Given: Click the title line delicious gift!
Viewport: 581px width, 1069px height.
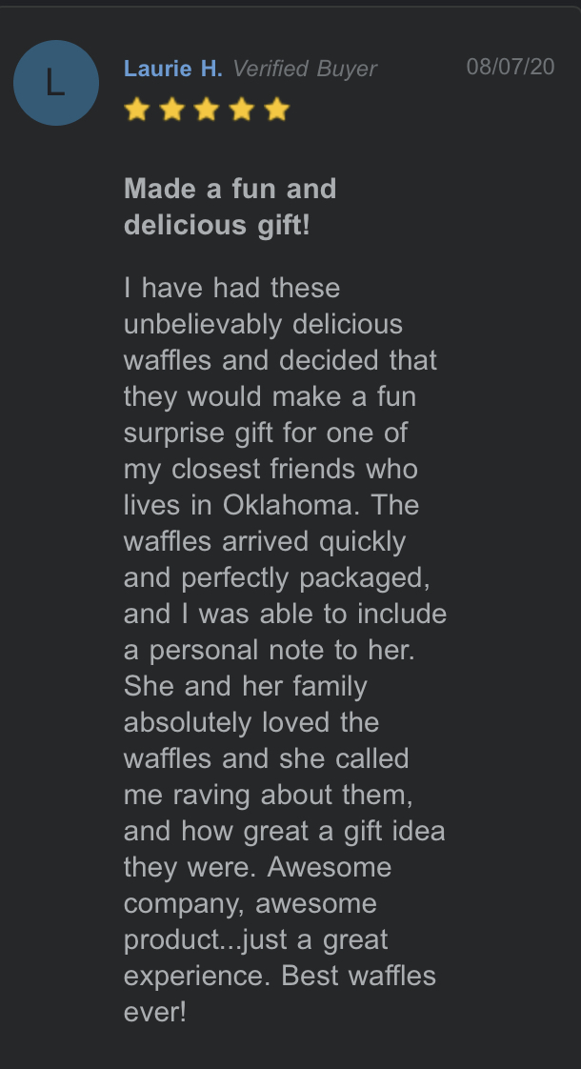Looking at the screenshot, I should click(x=217, y=225).
